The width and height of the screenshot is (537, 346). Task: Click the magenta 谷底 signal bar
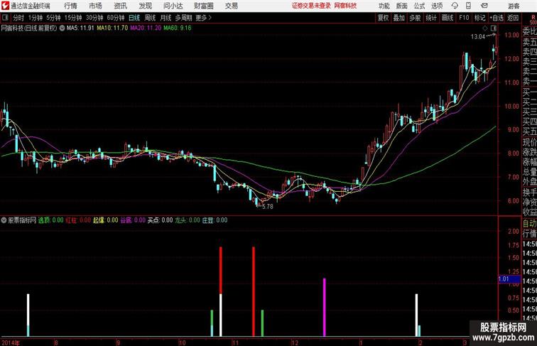click(x=325, y=308)
